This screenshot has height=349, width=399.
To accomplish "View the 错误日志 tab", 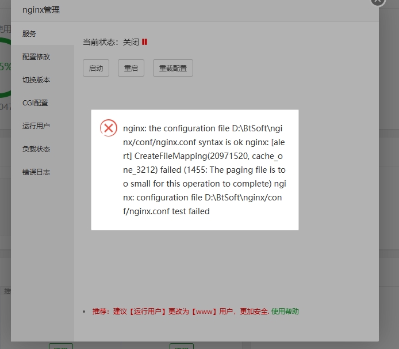I will [42, 172].
